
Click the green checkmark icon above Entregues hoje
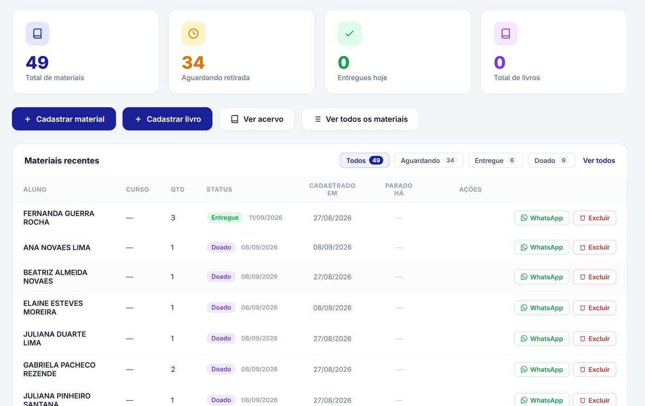(x=350, y=34)
